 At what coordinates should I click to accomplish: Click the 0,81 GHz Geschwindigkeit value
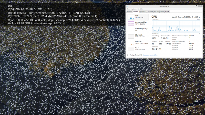[x=165, y=38]
